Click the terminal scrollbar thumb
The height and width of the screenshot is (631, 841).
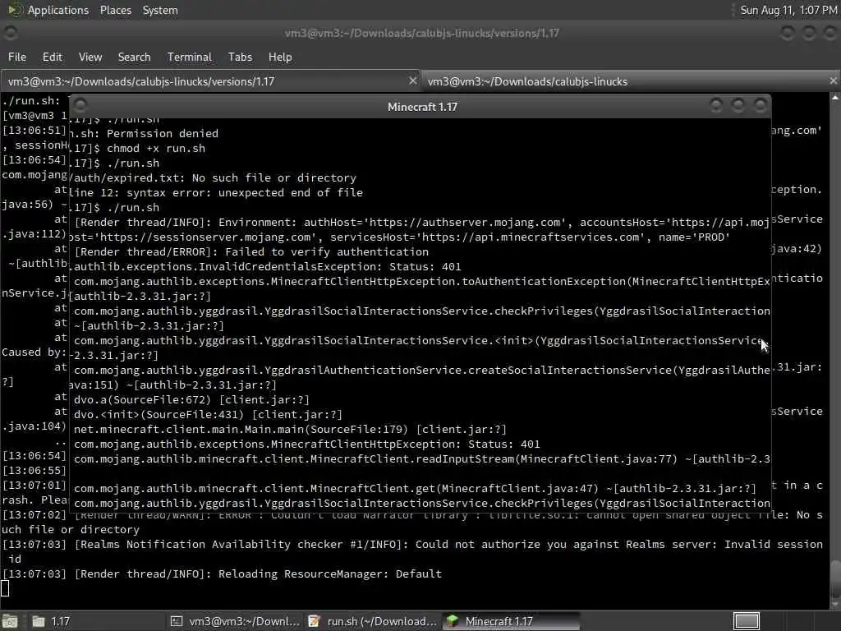click(835, 578)
